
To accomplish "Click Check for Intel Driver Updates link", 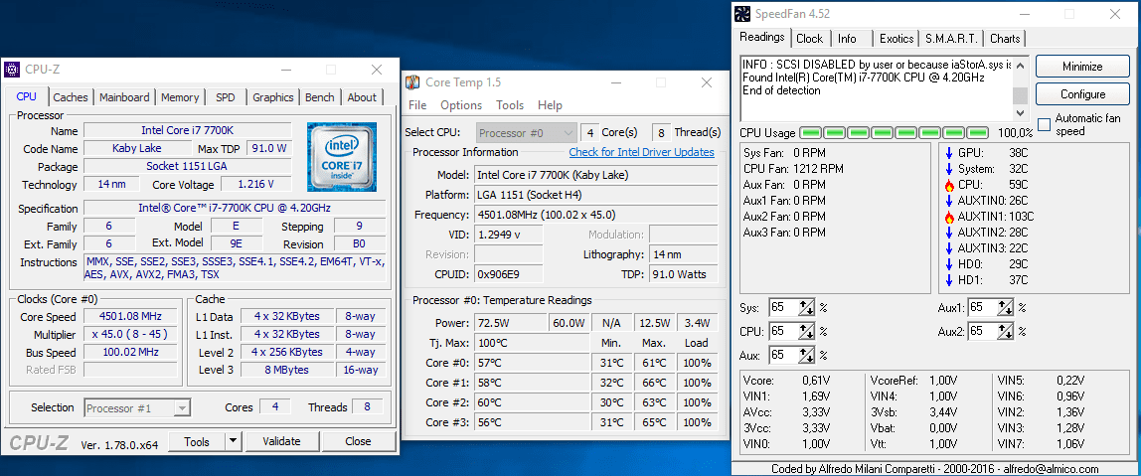I will [642, 152].
